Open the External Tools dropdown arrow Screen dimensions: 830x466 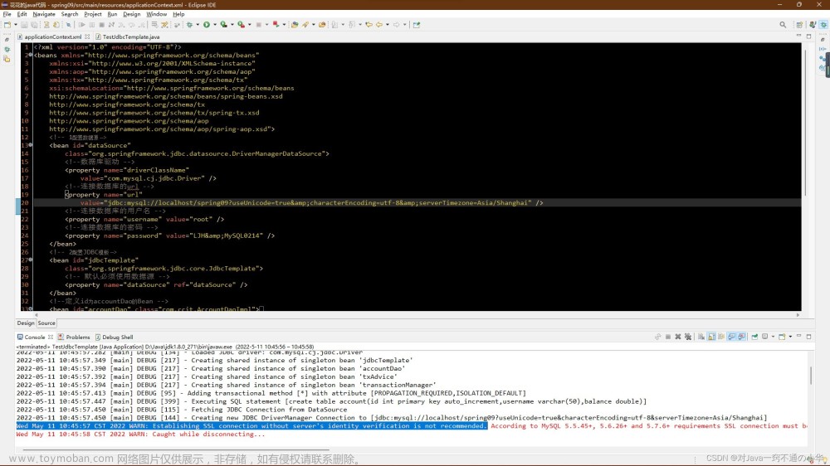249,24
